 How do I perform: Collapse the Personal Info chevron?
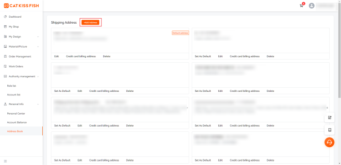coord(38,104)
